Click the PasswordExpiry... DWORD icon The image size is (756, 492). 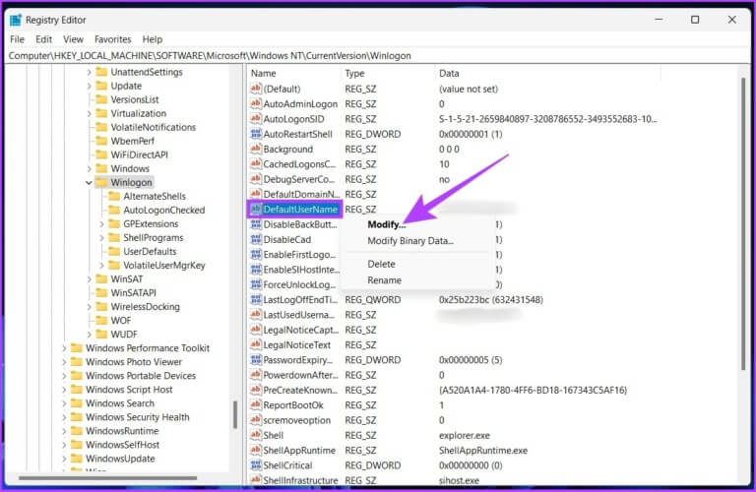[256, 360]
